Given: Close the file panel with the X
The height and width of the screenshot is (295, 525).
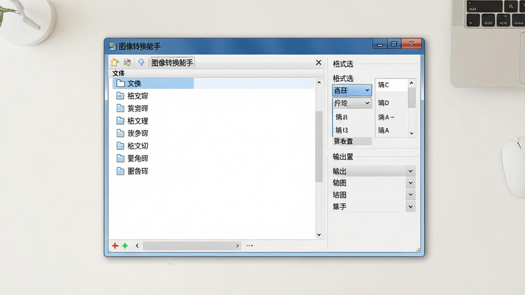Looking at the screenshot, I should tap(318, 62).
